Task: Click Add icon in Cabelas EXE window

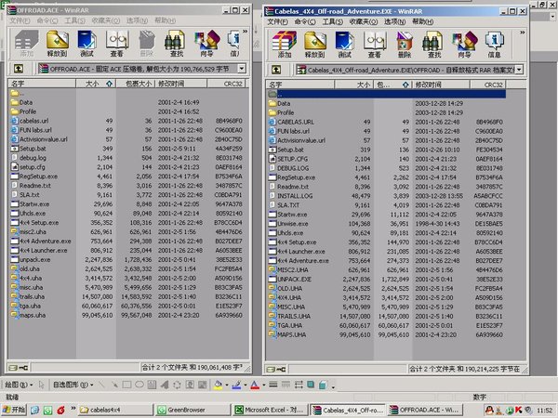Action: (x=285, y=44)
